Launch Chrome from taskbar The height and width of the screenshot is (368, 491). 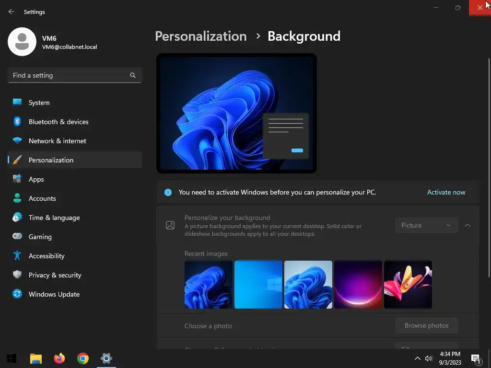point(83,358)
